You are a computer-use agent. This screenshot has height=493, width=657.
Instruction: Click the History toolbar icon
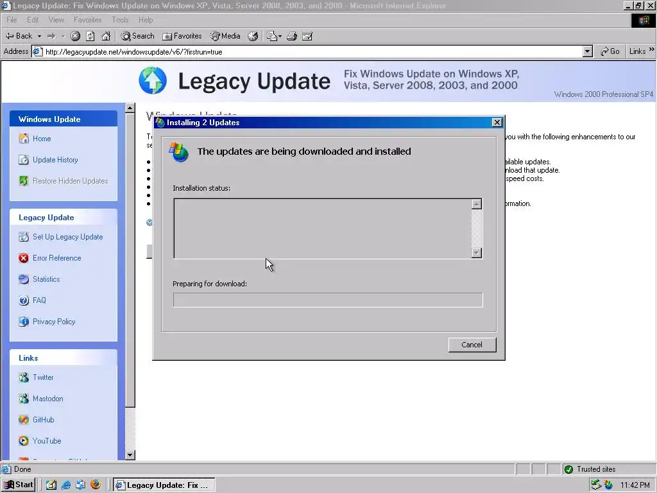point(253,36)
